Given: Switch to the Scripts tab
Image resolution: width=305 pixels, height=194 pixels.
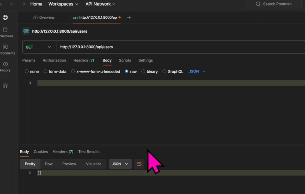Looking at the screenshot, I should click(x=125, y=60).
